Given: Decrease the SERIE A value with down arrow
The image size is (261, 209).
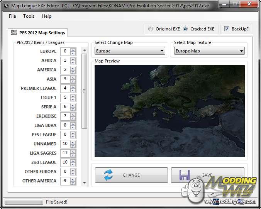Looking at the screenshot, I should click(x=73, y=108).
